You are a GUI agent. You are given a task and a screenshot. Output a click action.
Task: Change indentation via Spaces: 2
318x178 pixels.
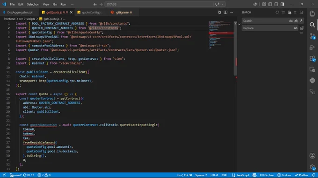click(x=201, y=175)
